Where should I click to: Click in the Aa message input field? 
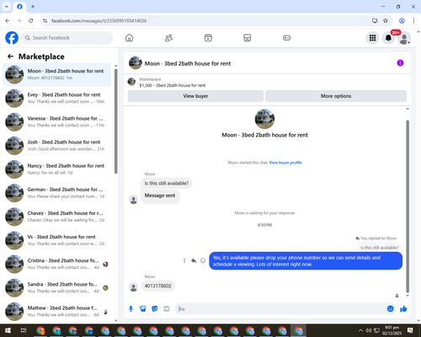coord(280,309)
